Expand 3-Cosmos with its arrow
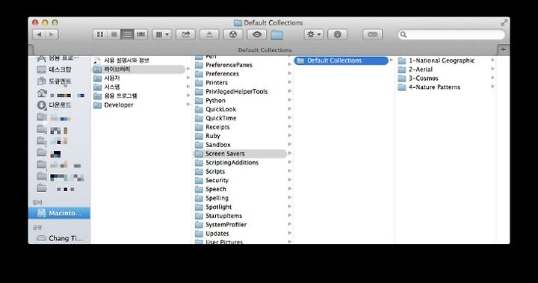 tap(492, 78)
